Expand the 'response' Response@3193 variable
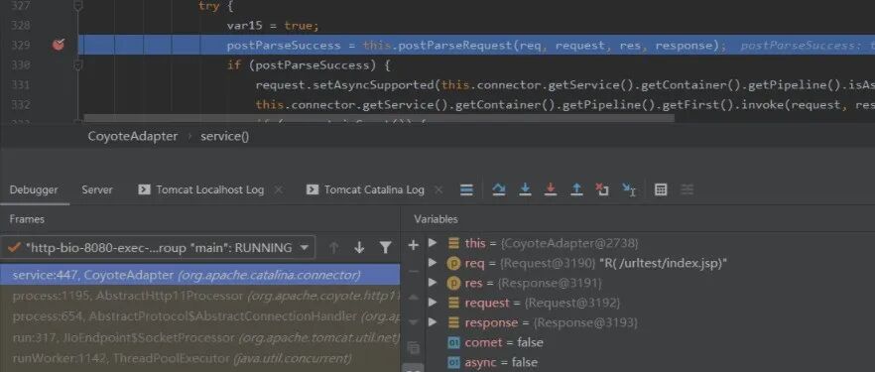 [433, 322]
